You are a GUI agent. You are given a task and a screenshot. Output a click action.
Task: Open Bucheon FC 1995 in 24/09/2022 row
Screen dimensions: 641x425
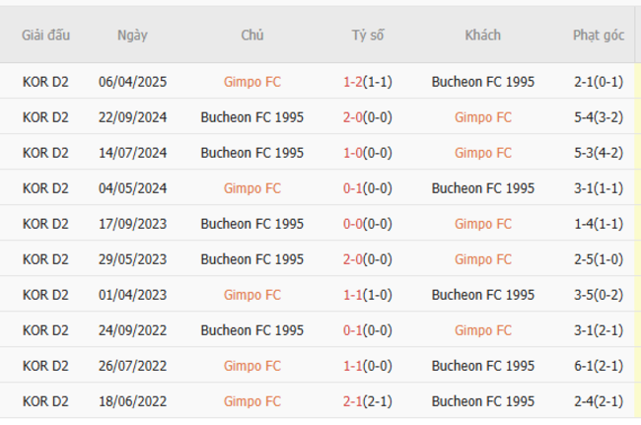[x=252, y=330]
